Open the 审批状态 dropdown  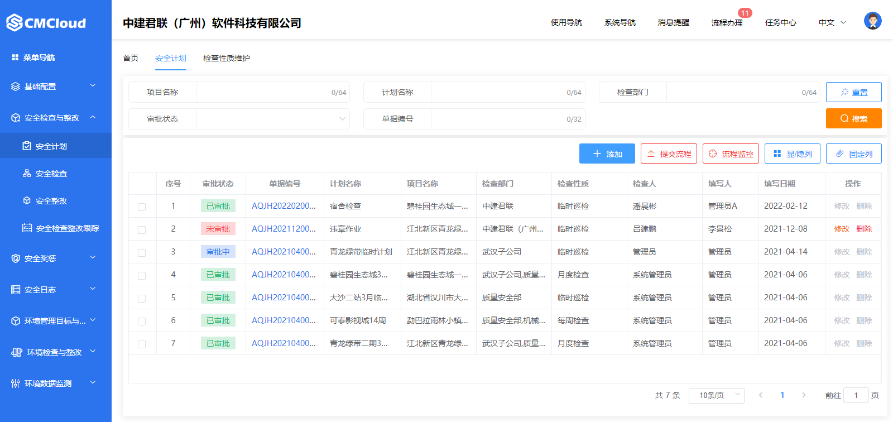[x=272, y=119]
